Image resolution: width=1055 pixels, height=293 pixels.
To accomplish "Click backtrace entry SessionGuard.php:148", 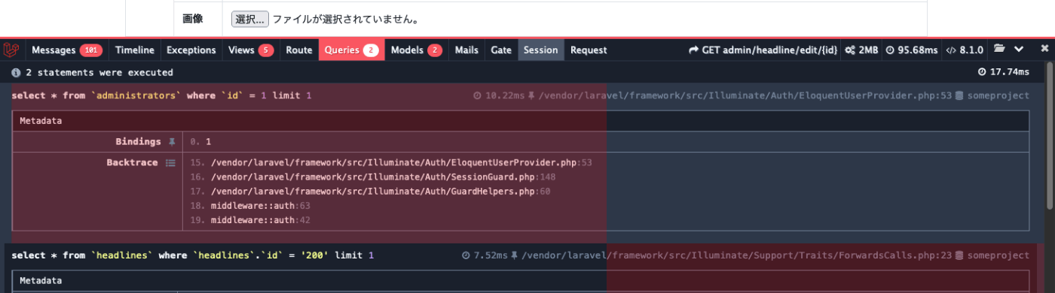I will pyautogui.click(x=373, y=177).
